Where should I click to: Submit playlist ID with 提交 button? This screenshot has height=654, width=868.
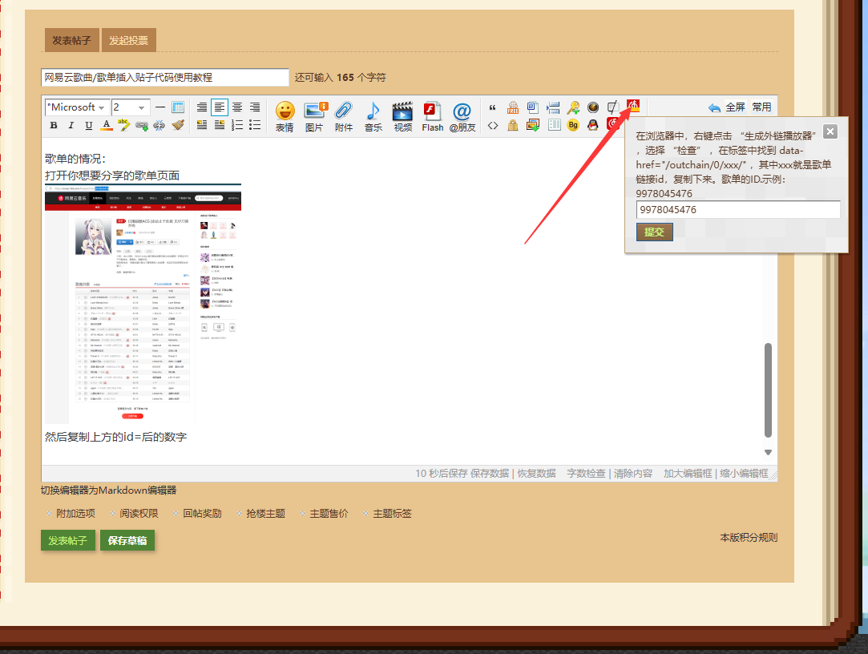(x=654, y=232)
